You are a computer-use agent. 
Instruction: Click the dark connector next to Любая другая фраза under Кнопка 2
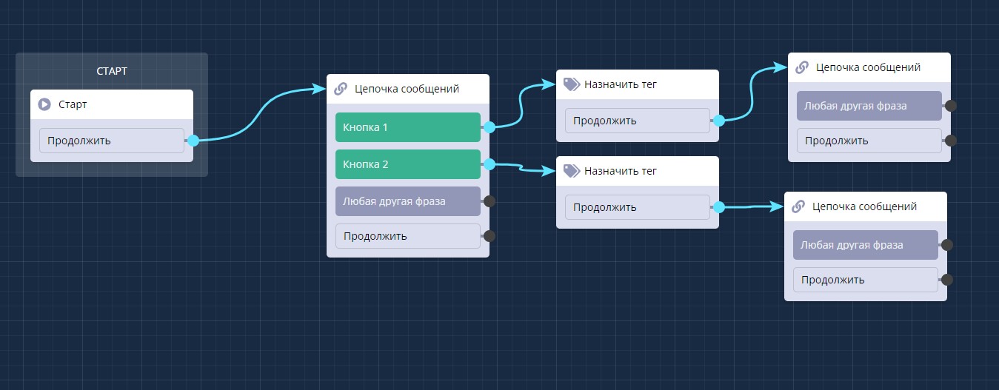pyautogui.click(x=489, y=201)
